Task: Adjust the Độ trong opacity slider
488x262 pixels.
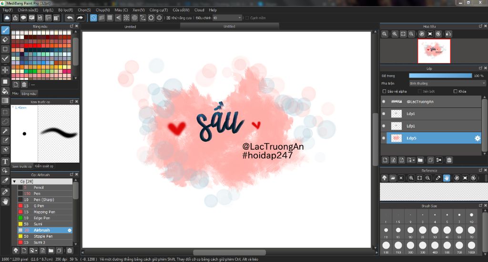Action: 440,76
